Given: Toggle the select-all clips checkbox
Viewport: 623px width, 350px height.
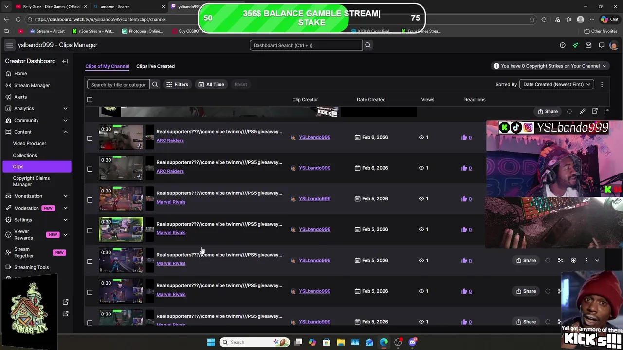Looking at the screenshot, I should [90, 100].
